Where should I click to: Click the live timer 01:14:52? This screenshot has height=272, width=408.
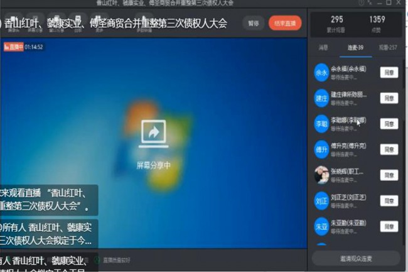tap(33, 47)
